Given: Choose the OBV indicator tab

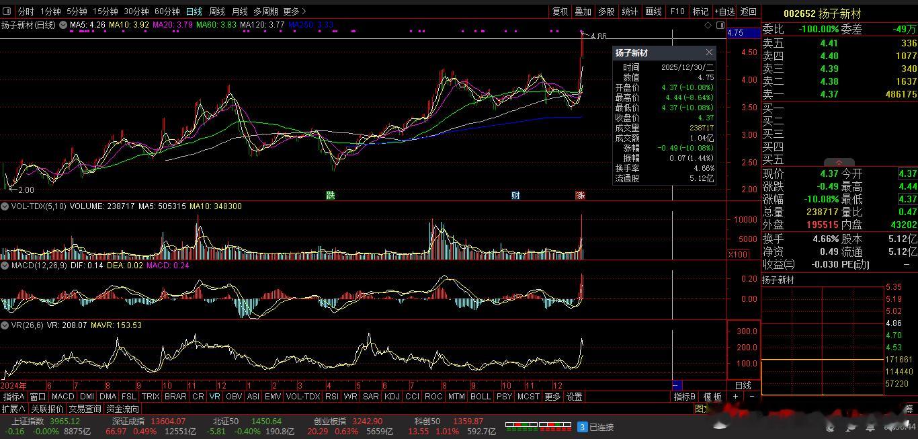Looking at the screenshot, I should 234,397.
